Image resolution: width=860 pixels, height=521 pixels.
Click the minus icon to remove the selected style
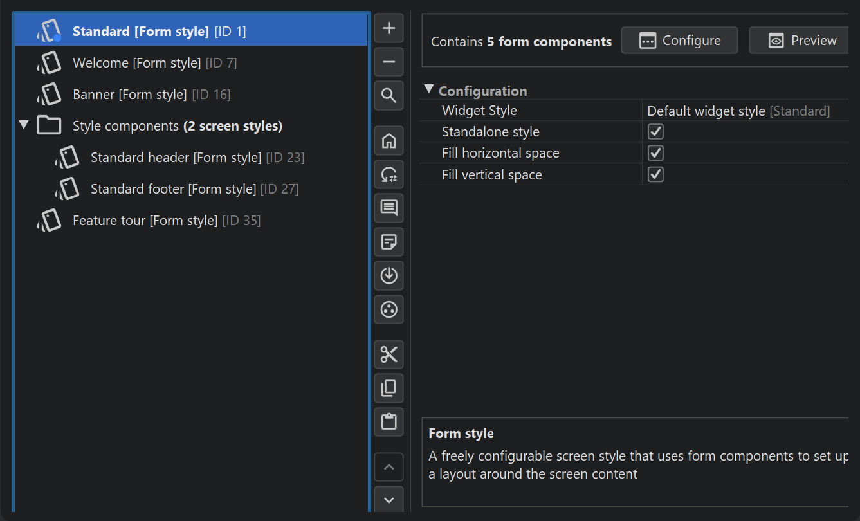389,62
